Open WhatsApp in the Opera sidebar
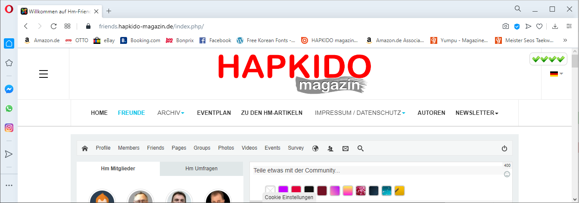The height and width of the screenshot is (203, 579). tap(9, 108)
